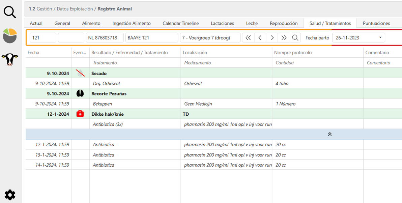This screenshot has width=402, height=203.
Task: Click the hoof trimming event icon
Action: (x=80, y=93)
